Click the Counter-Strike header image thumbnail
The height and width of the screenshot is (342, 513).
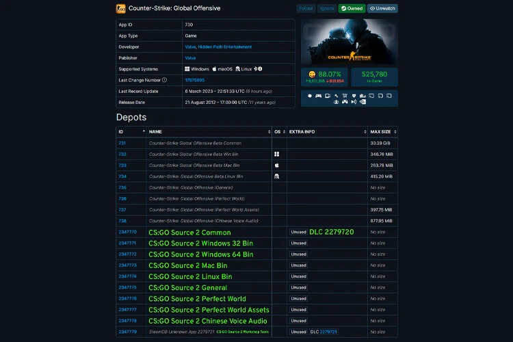point(349,42)
